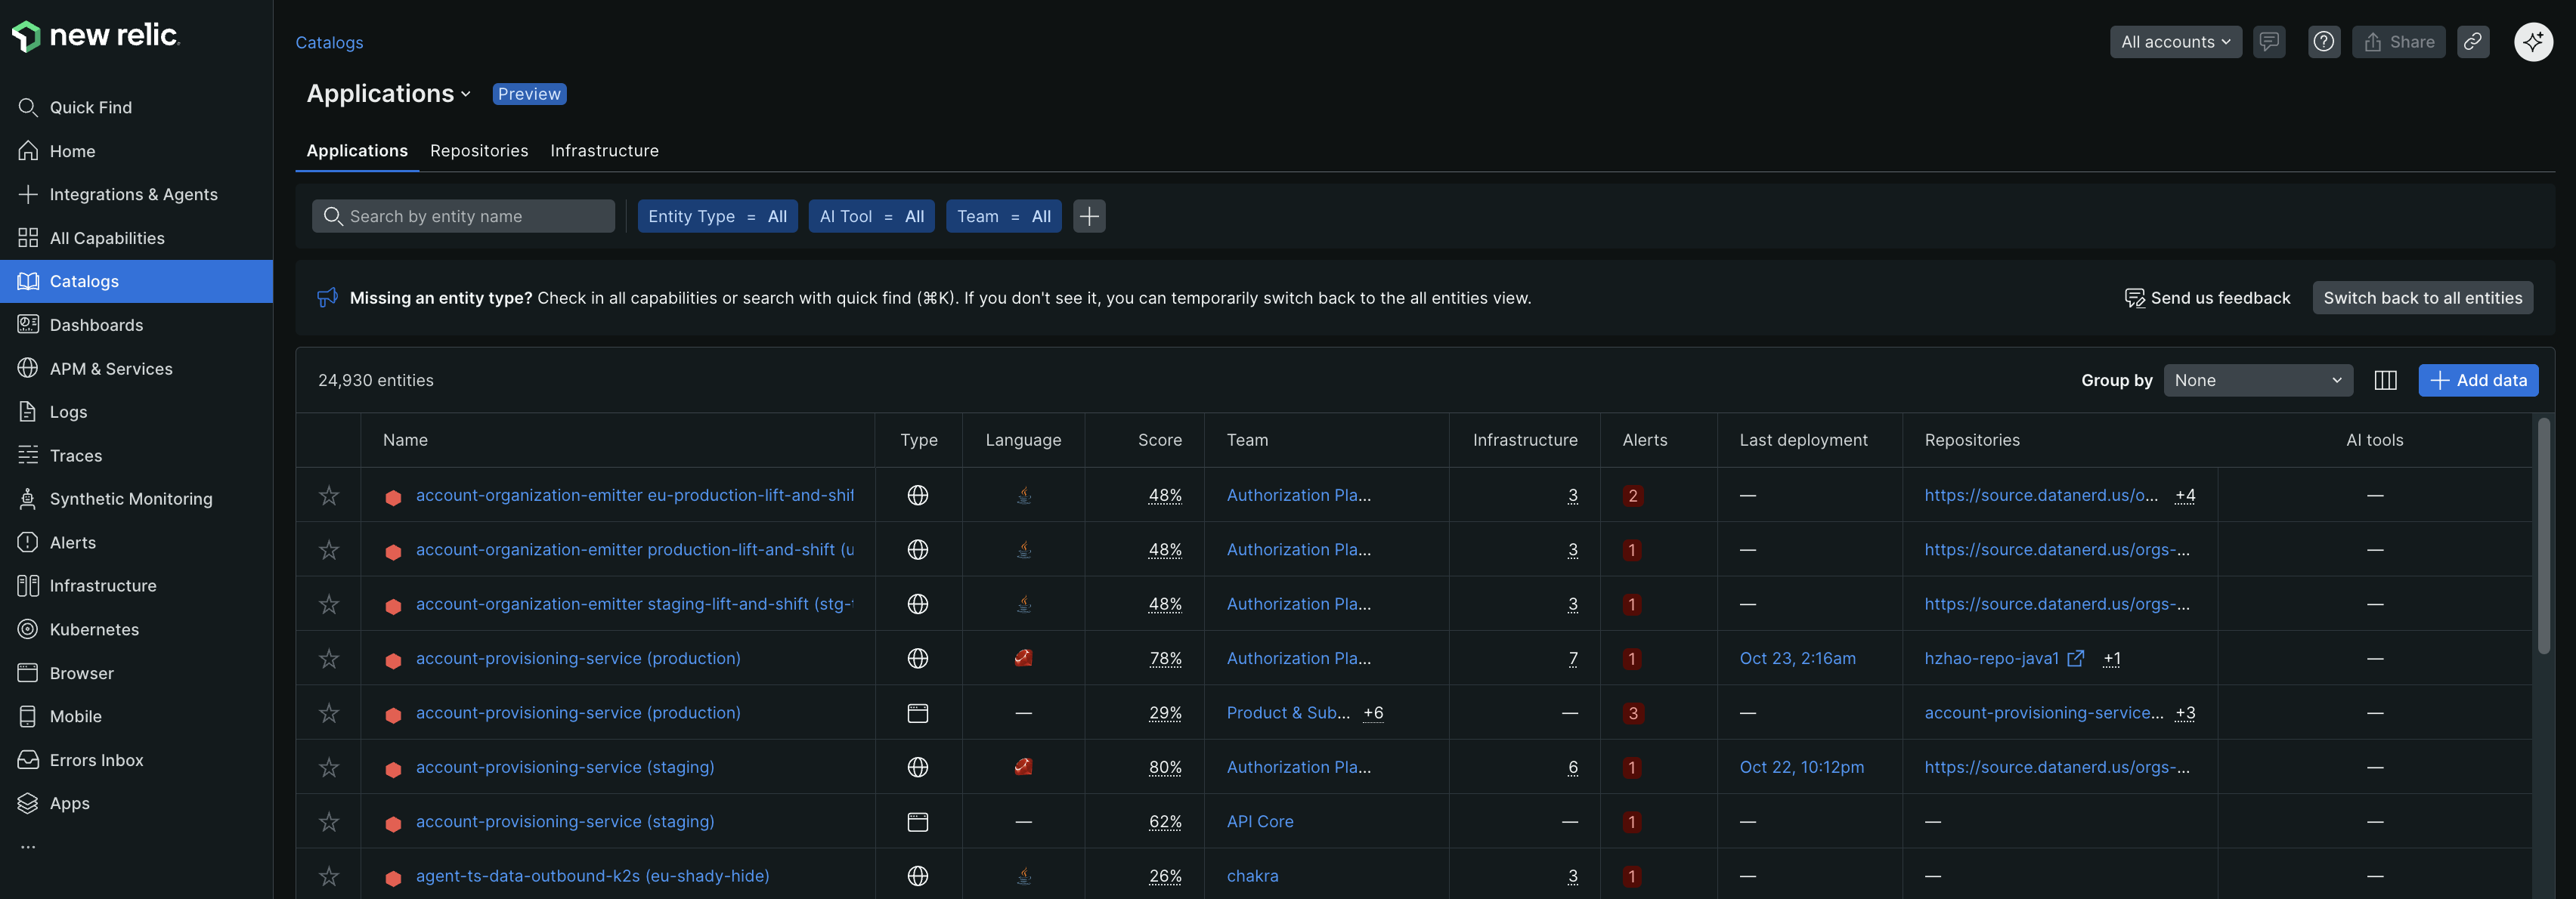Star the account-provisioning-service (staging) API Core row
Screen dimensions: 2576x899
329,822
